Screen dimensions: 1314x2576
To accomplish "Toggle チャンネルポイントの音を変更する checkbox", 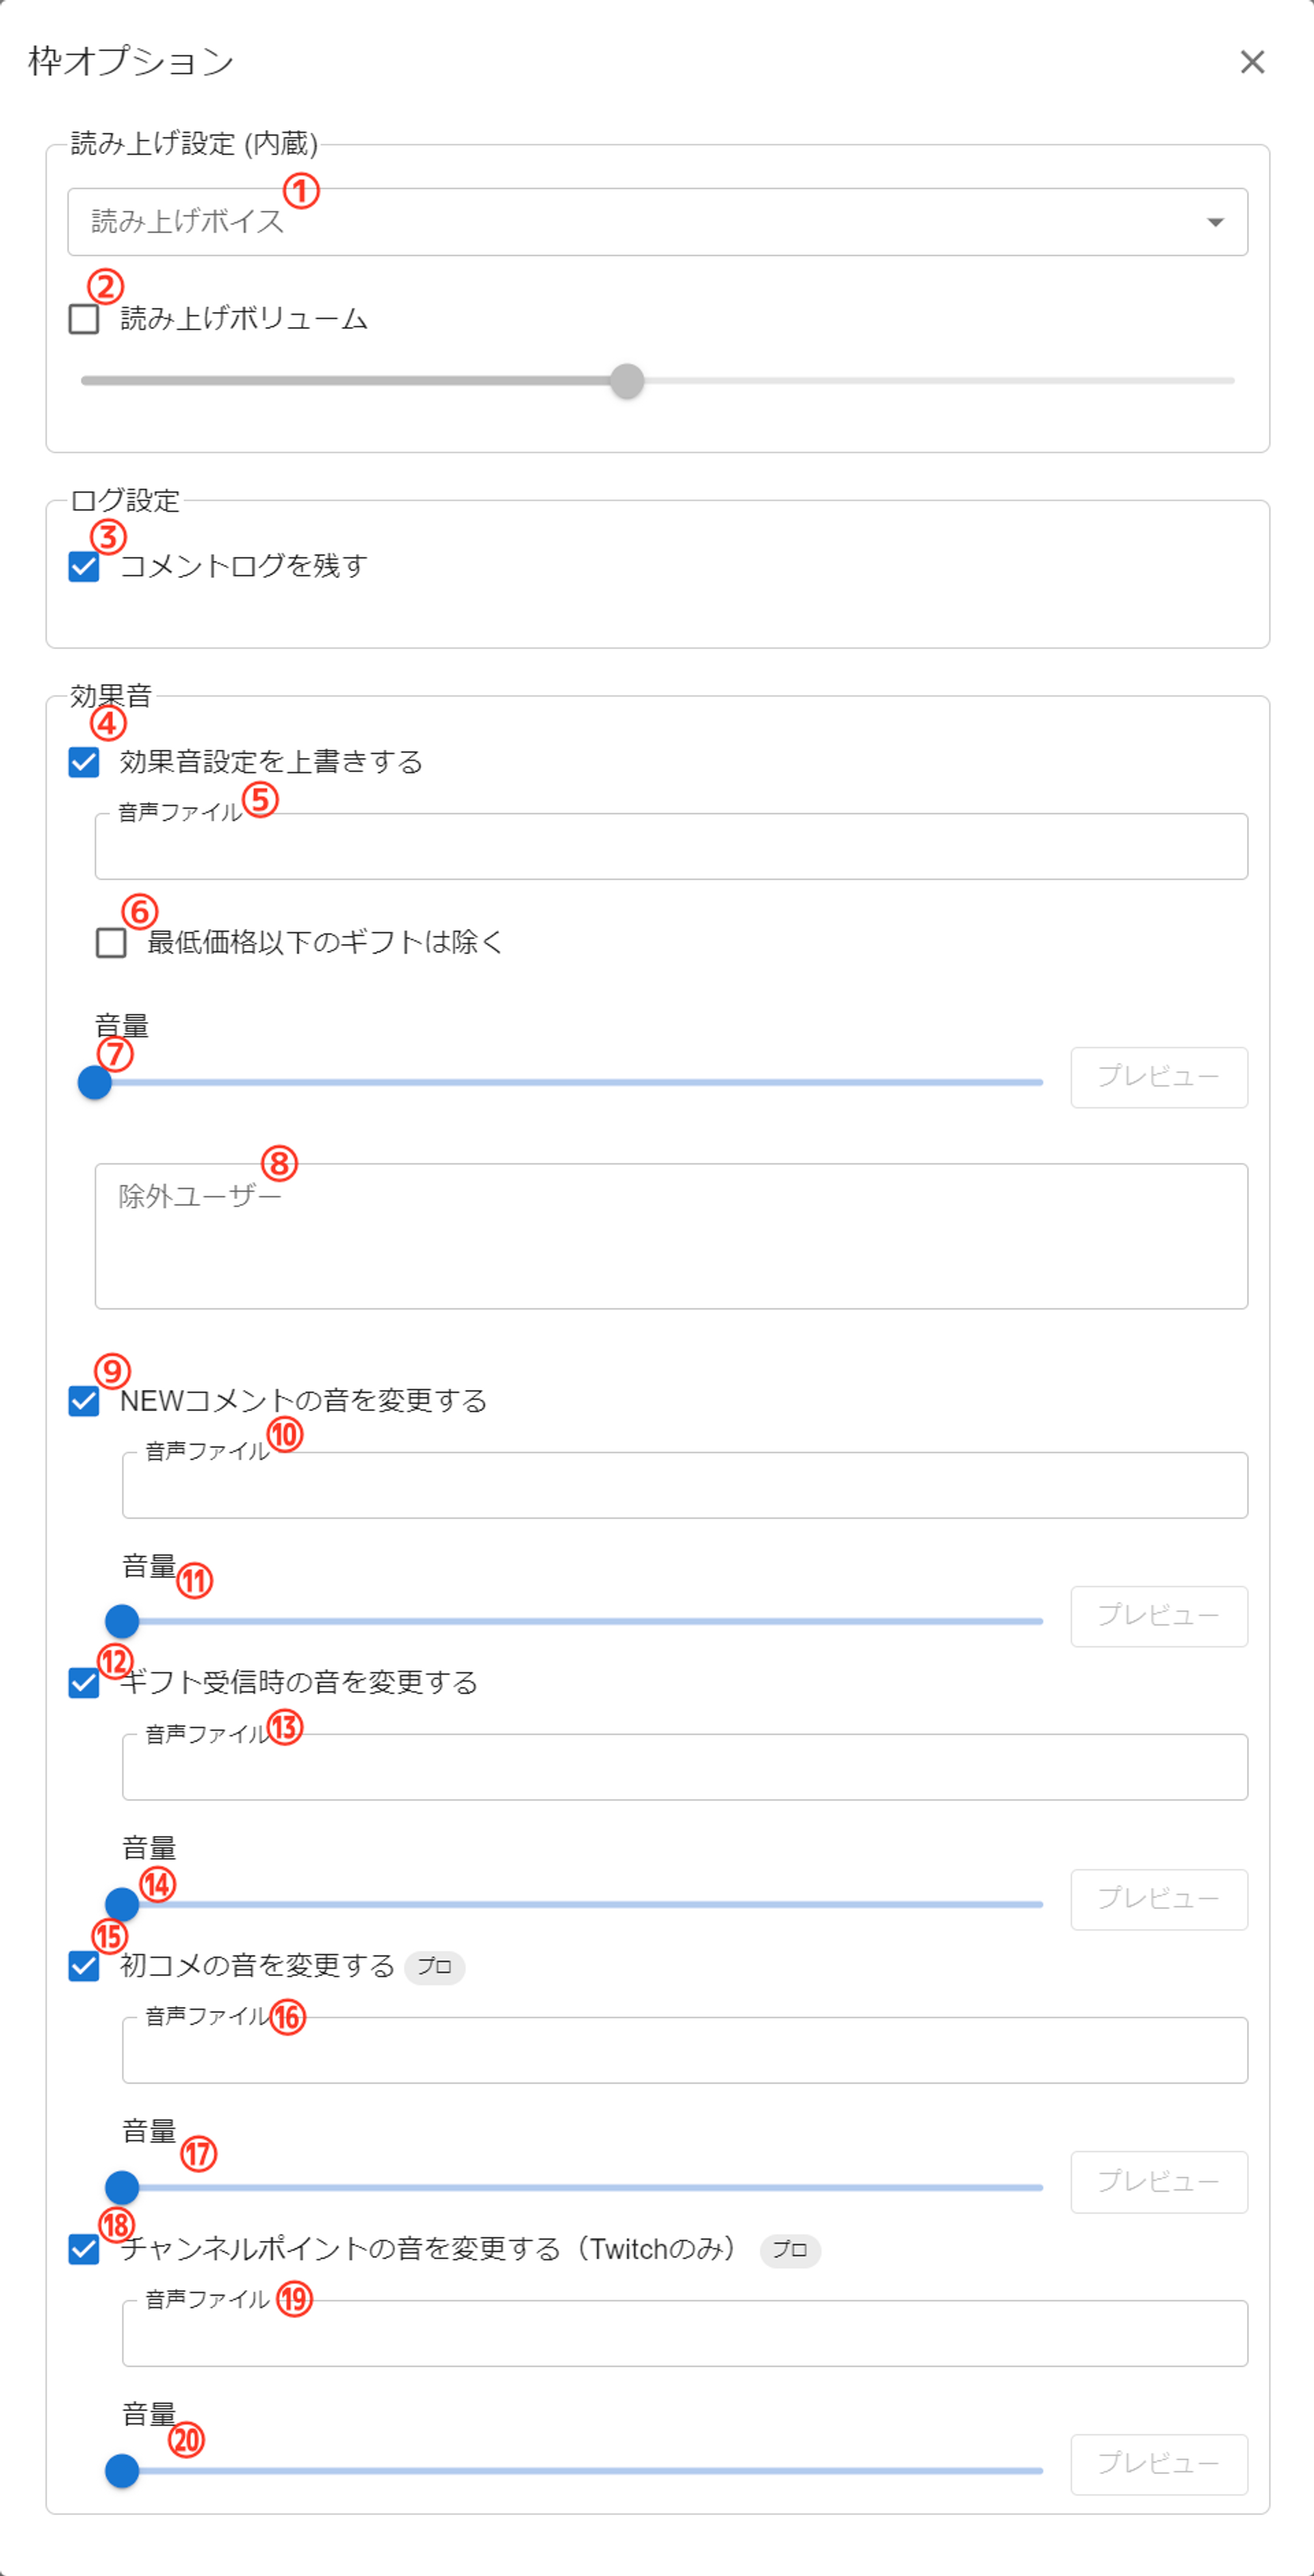I will click(84, 2249).
